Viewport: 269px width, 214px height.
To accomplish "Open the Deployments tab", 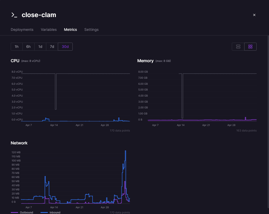I will pyautogui.click(x=22, y=29).
